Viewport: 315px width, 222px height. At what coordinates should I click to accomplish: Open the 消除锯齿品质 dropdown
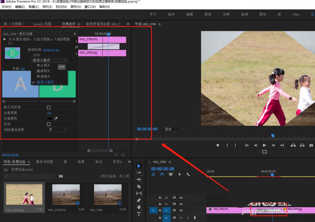(x=57, y=130)
